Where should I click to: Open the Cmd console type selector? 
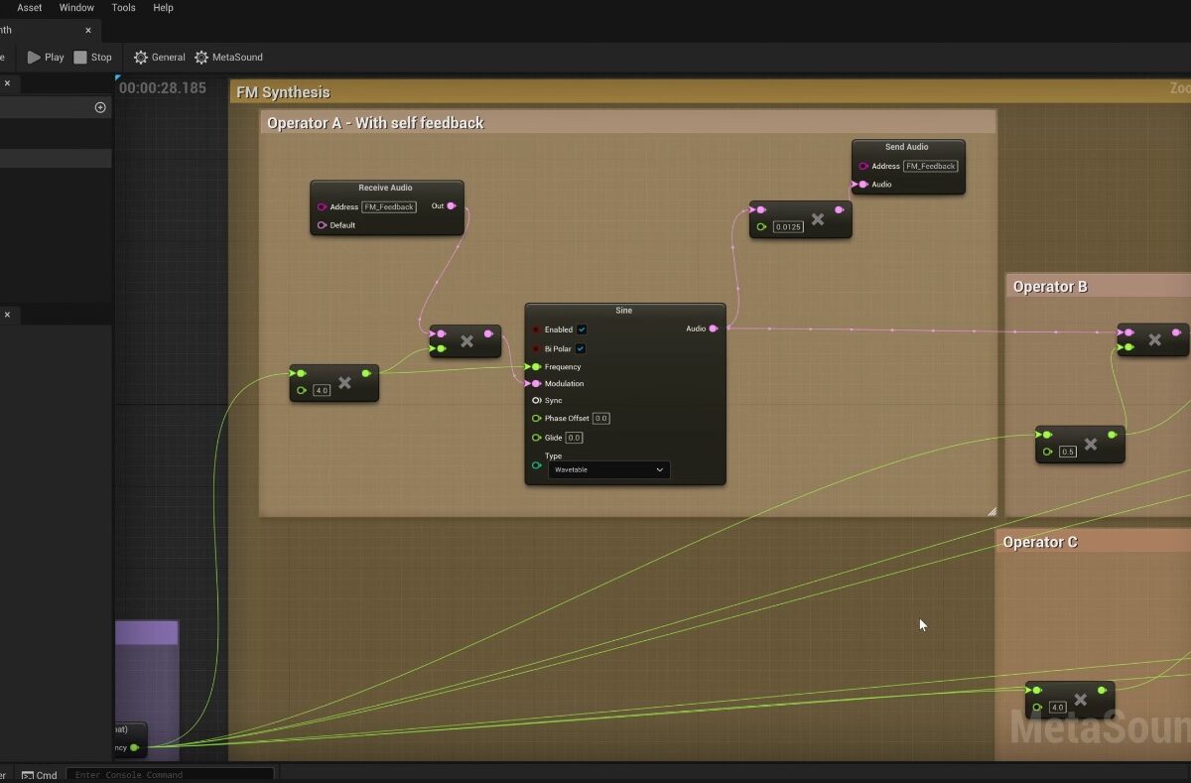pyautogui.click(x=40, y=775)
